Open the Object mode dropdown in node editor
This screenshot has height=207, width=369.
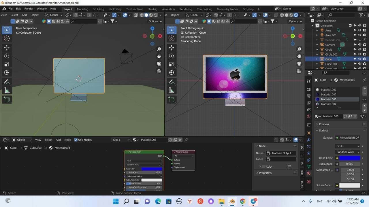[22, 140]
